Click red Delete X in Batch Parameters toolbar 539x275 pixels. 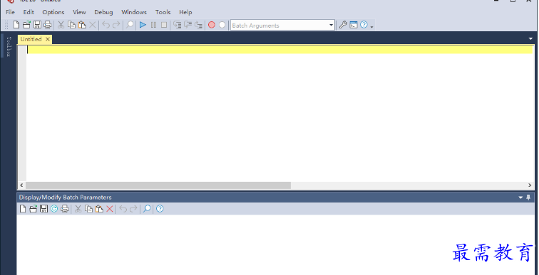point(110,209)
